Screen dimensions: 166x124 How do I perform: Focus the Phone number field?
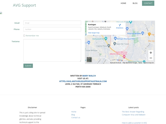pyautogui.click(x=52, y=29)
